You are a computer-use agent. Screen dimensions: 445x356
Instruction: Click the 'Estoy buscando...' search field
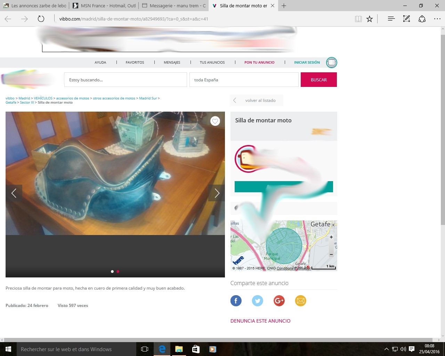(x=126, y=80)
